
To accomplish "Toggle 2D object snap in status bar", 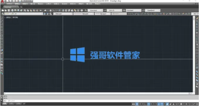I will 162,104.
